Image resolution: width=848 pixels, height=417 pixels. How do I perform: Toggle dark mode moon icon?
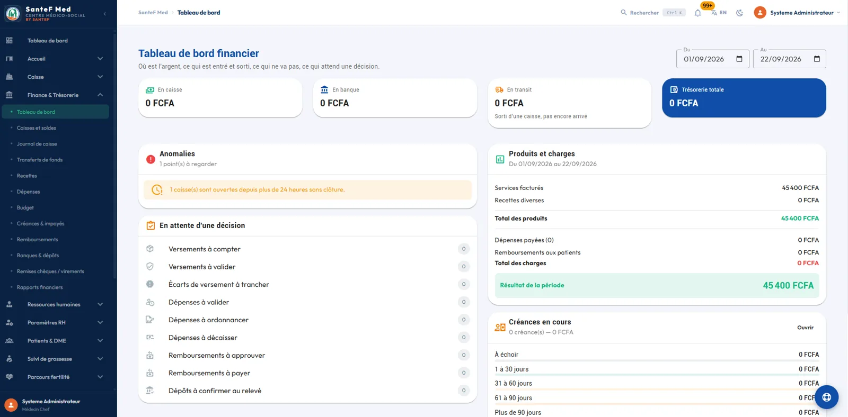pos(739,13)
